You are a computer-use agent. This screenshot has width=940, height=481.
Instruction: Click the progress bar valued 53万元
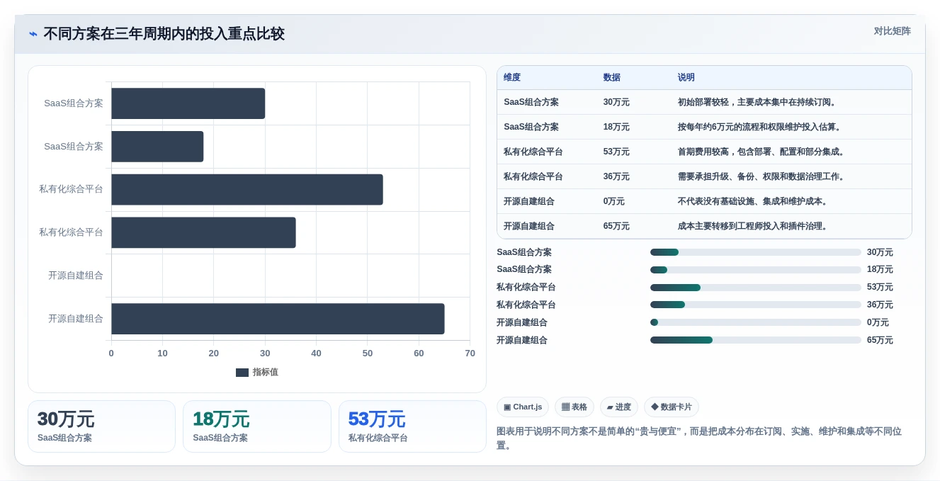point(756,288)
